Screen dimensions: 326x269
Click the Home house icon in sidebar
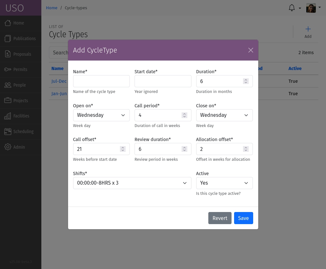[x=8, y=23]
